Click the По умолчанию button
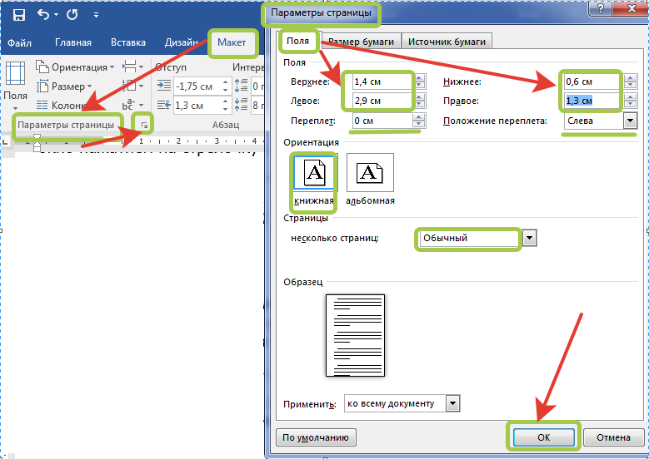This screenshot has height=459, width=649. 316,437
